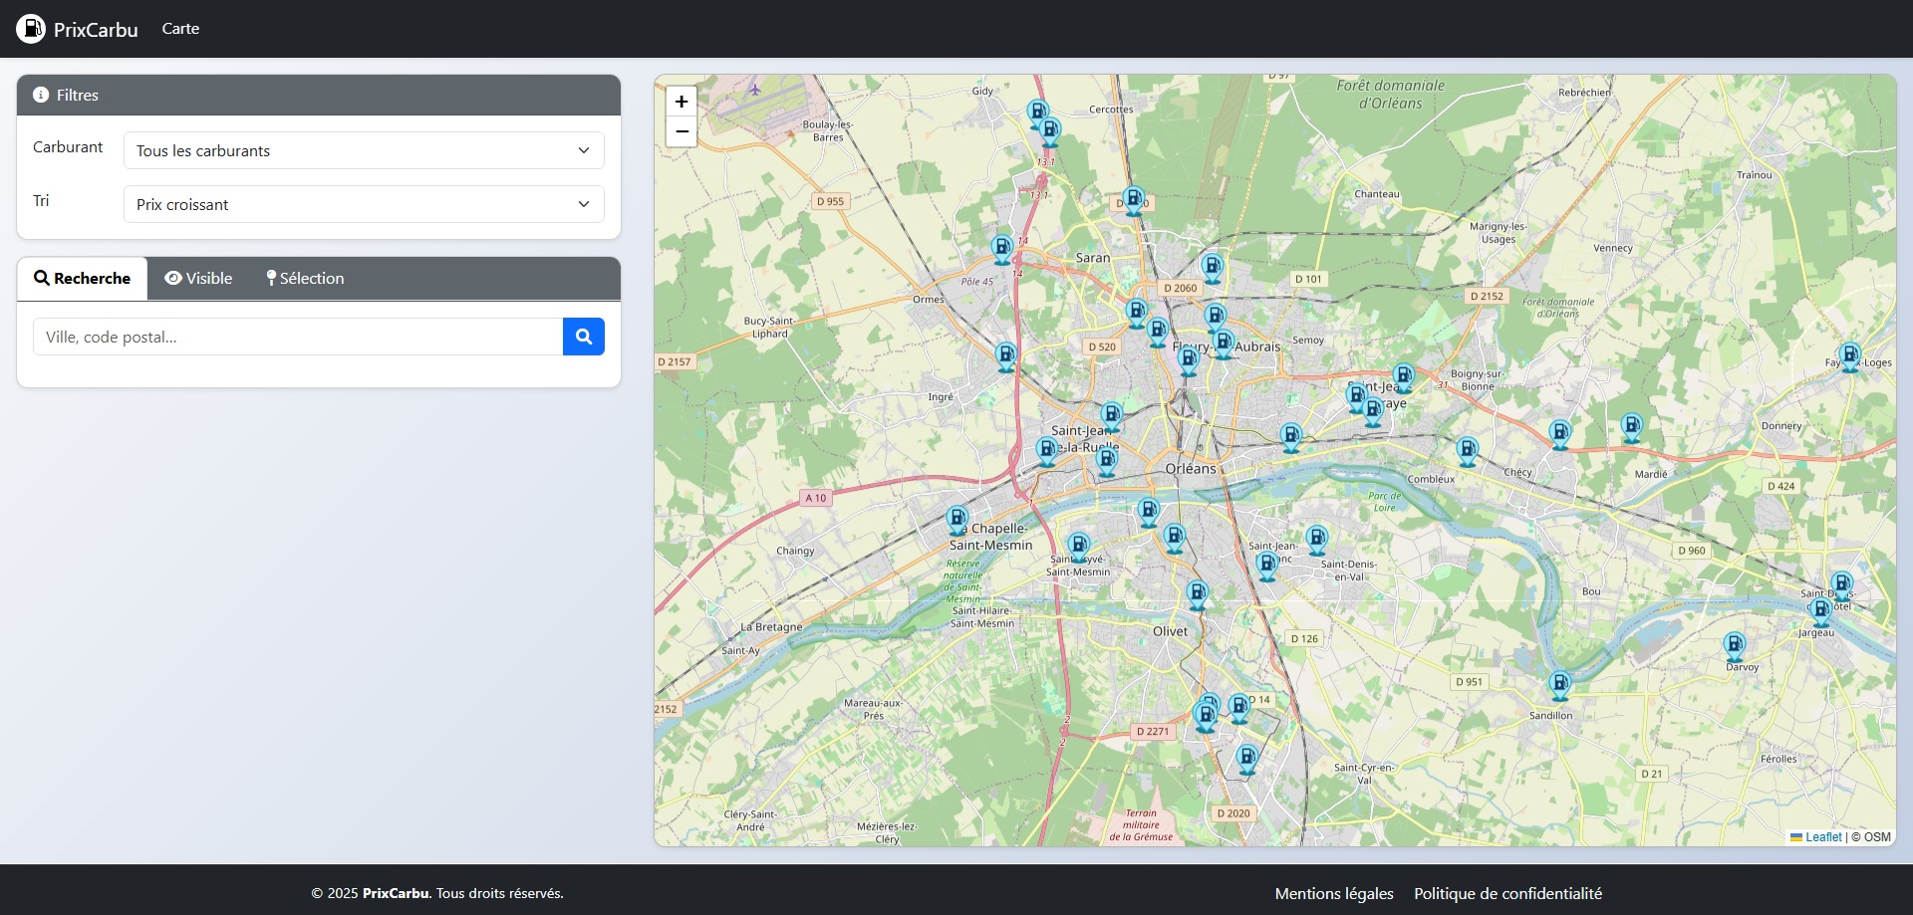Image resolution: width=1913 pixels, height=915 pixels.
Task: Click the Filtres info icon
Action: (41, 95)
